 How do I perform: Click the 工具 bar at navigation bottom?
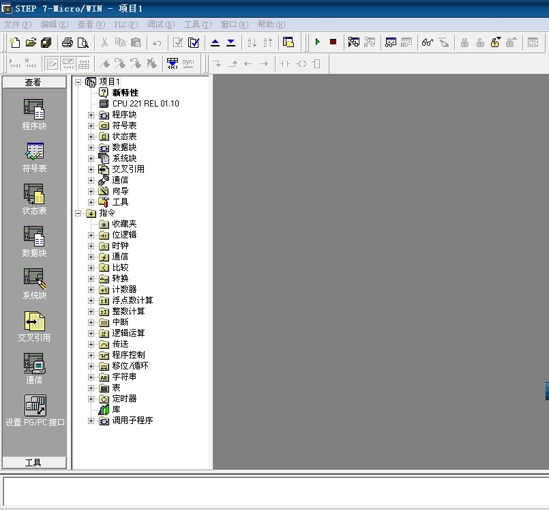[34, 462]
